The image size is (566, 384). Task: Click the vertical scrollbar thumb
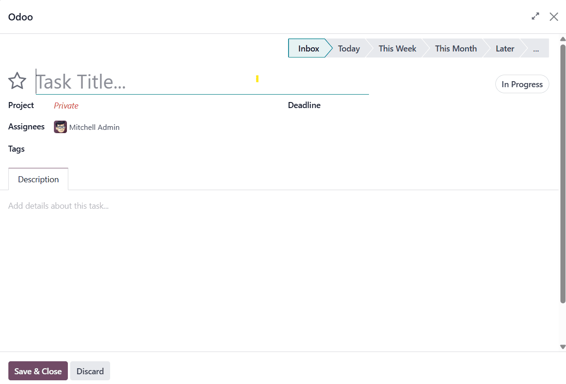563,173
